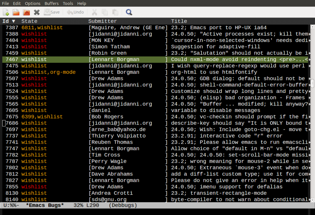This screenshot has width=315, height=215.
Task: Start a search with the magnifier icon
Action: (x=129, y=12)
